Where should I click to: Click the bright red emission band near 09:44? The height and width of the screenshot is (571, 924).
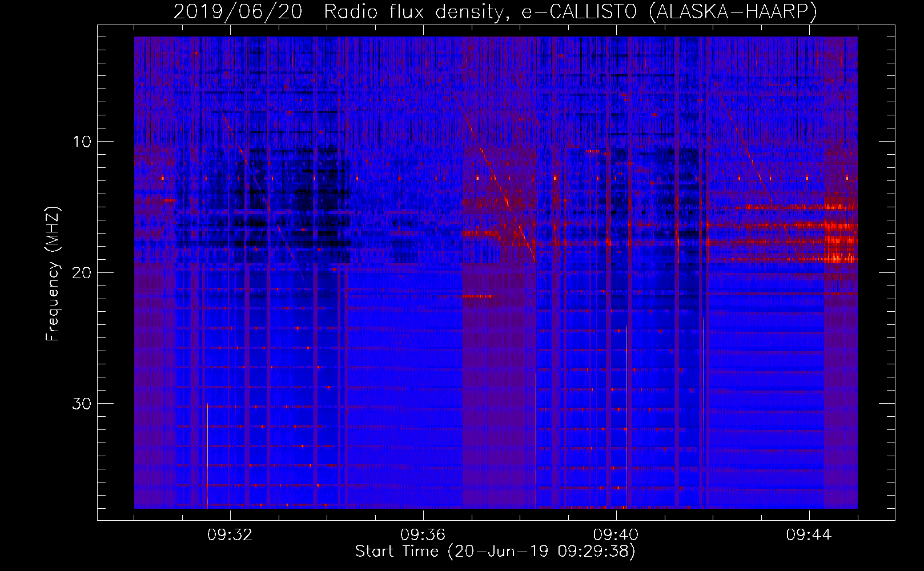(841, 234)
